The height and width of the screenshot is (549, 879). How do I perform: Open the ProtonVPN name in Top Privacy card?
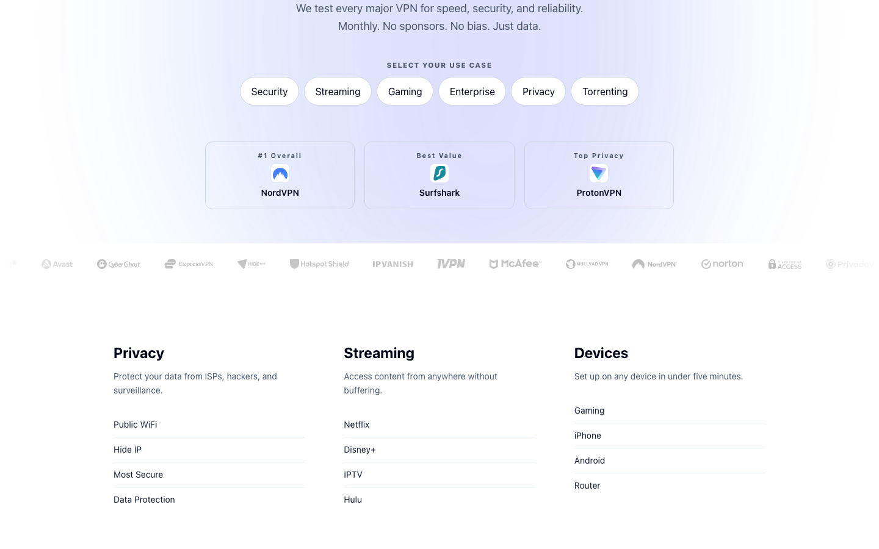tap(599, 193)
